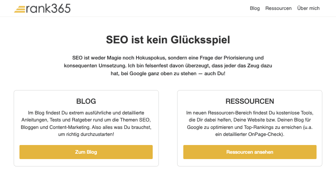Click the rank365 logo text
The height and width of the screenshot is (176, 336).
pyautogui.click(x=48, y=8)
